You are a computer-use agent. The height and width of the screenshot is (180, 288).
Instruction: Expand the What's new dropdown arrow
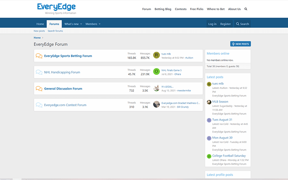[x=81, y=24]
